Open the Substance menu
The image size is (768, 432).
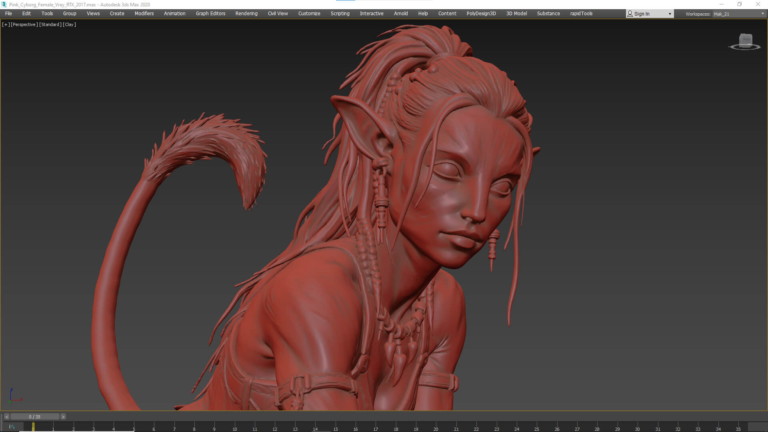(548, 14)
